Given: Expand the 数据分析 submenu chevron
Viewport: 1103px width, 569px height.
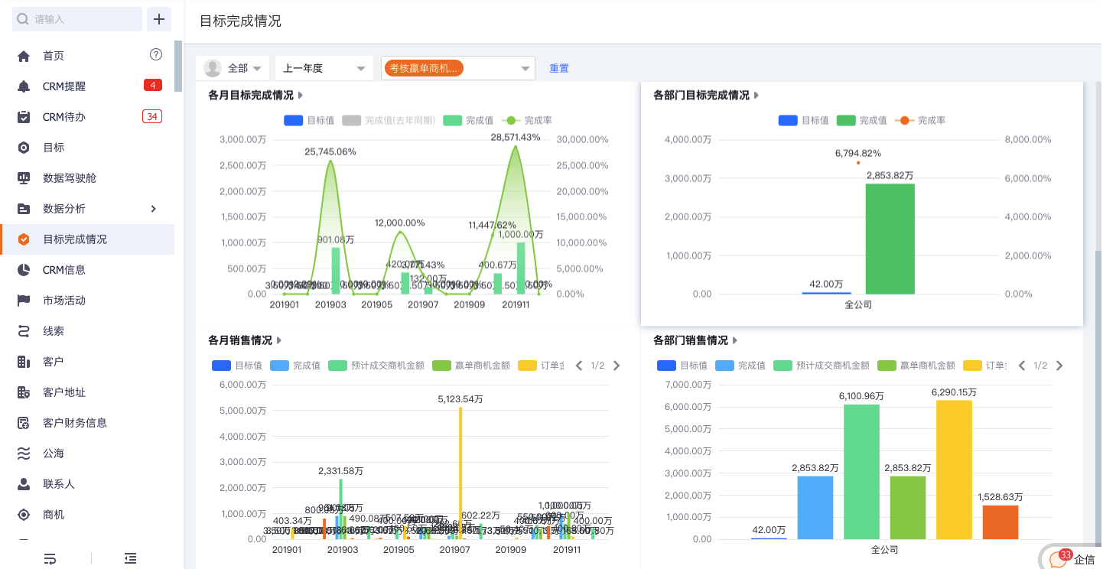Looking at the screenshot, I should [x=153, y=209].
